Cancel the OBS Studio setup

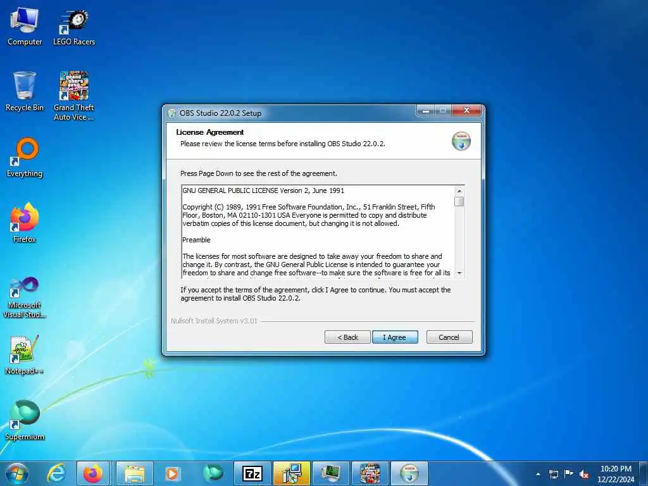coord(449,337)
